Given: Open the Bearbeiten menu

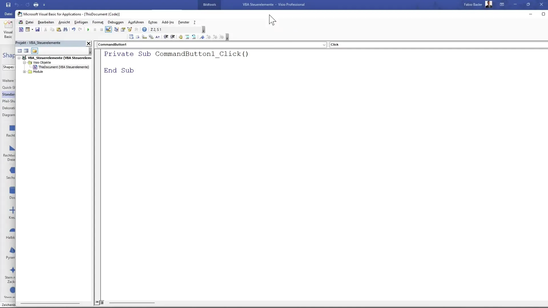Looking at the screenshot, I should tap(46, 22).
